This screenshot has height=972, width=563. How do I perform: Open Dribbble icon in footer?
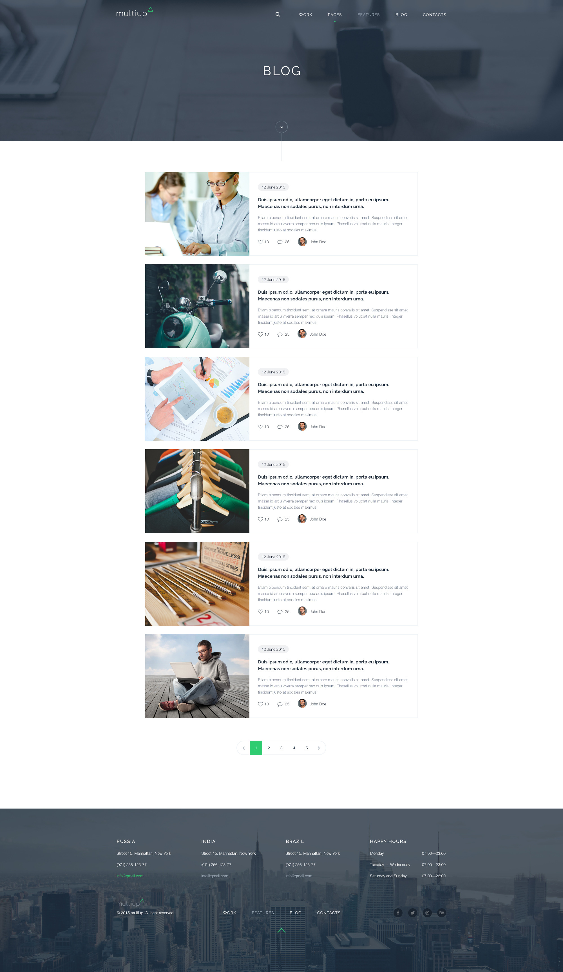427,913
